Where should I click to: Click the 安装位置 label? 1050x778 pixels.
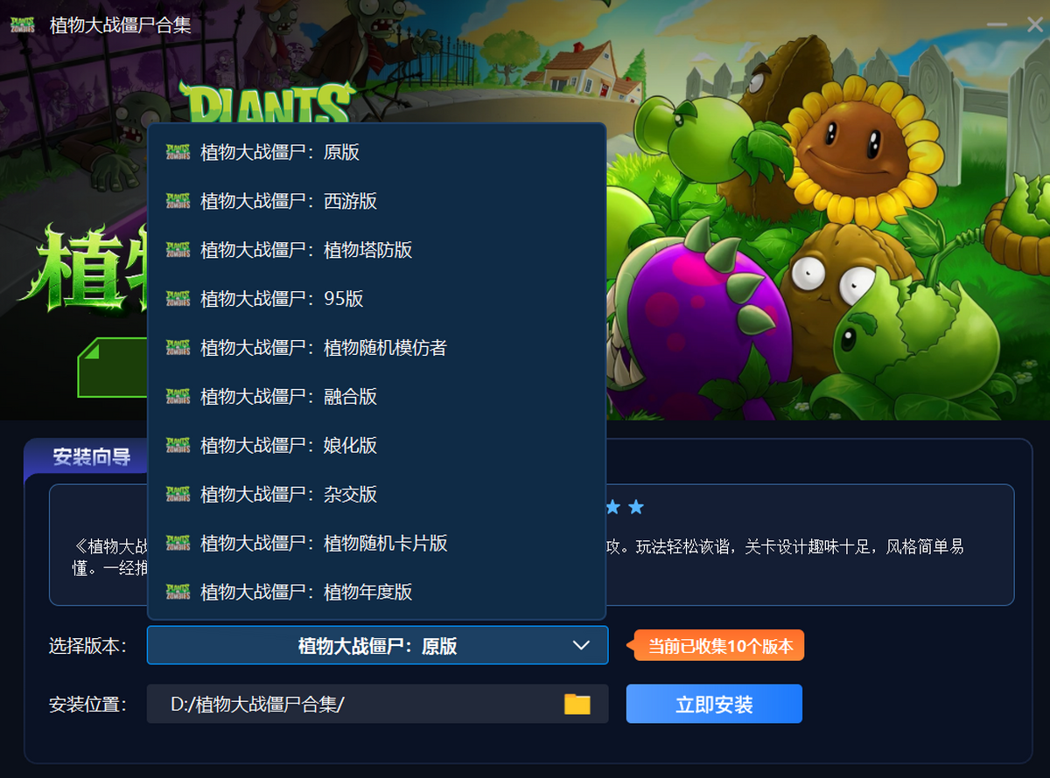tap(87, 705)
